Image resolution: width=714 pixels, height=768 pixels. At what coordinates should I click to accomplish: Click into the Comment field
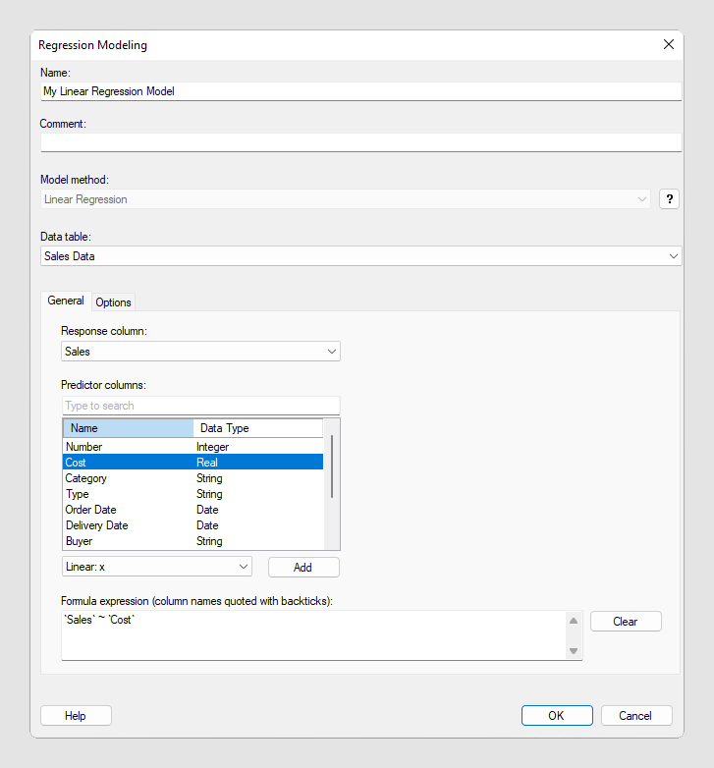(x=360, y=142)
